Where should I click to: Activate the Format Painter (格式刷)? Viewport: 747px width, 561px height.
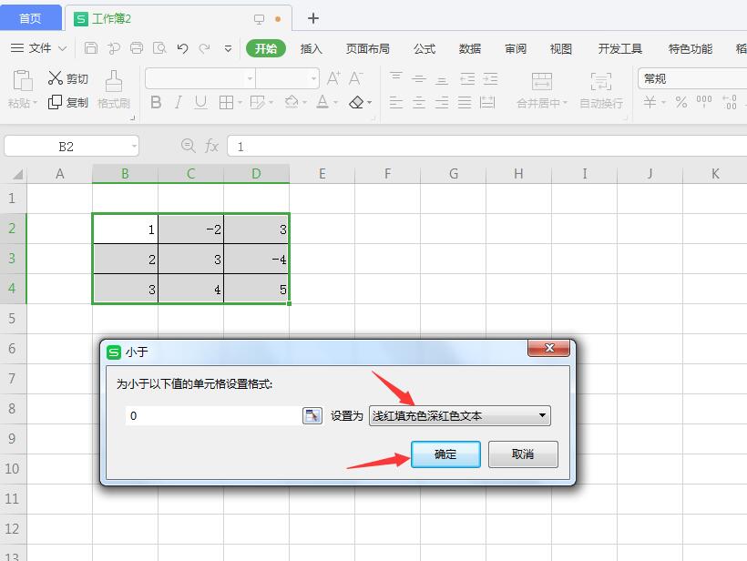(113, 89)
